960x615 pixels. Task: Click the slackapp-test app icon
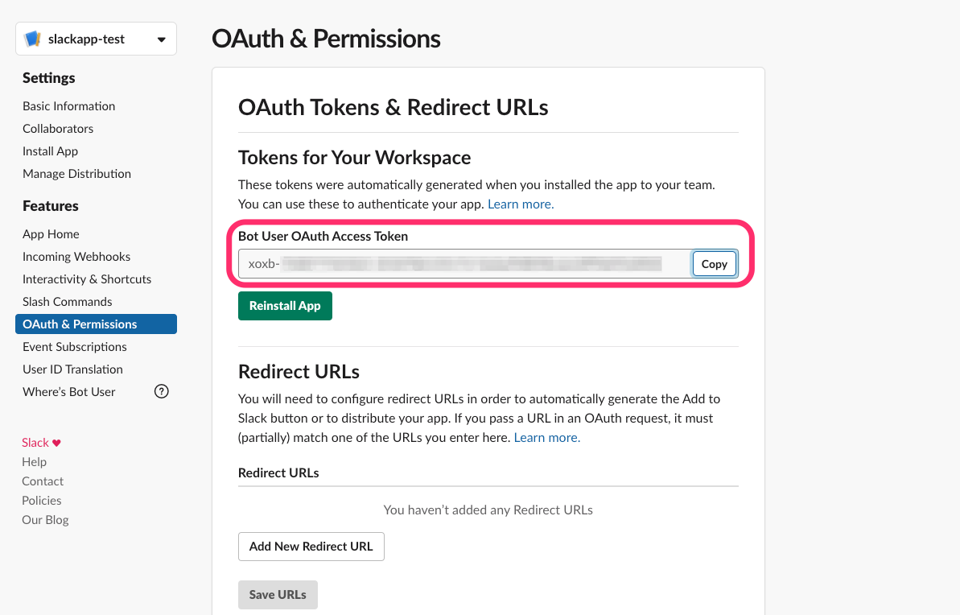(x=32, y=39)
